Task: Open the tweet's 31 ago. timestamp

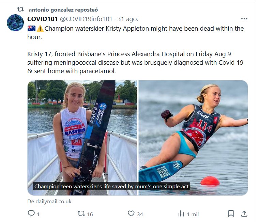Action: (128, 19)
